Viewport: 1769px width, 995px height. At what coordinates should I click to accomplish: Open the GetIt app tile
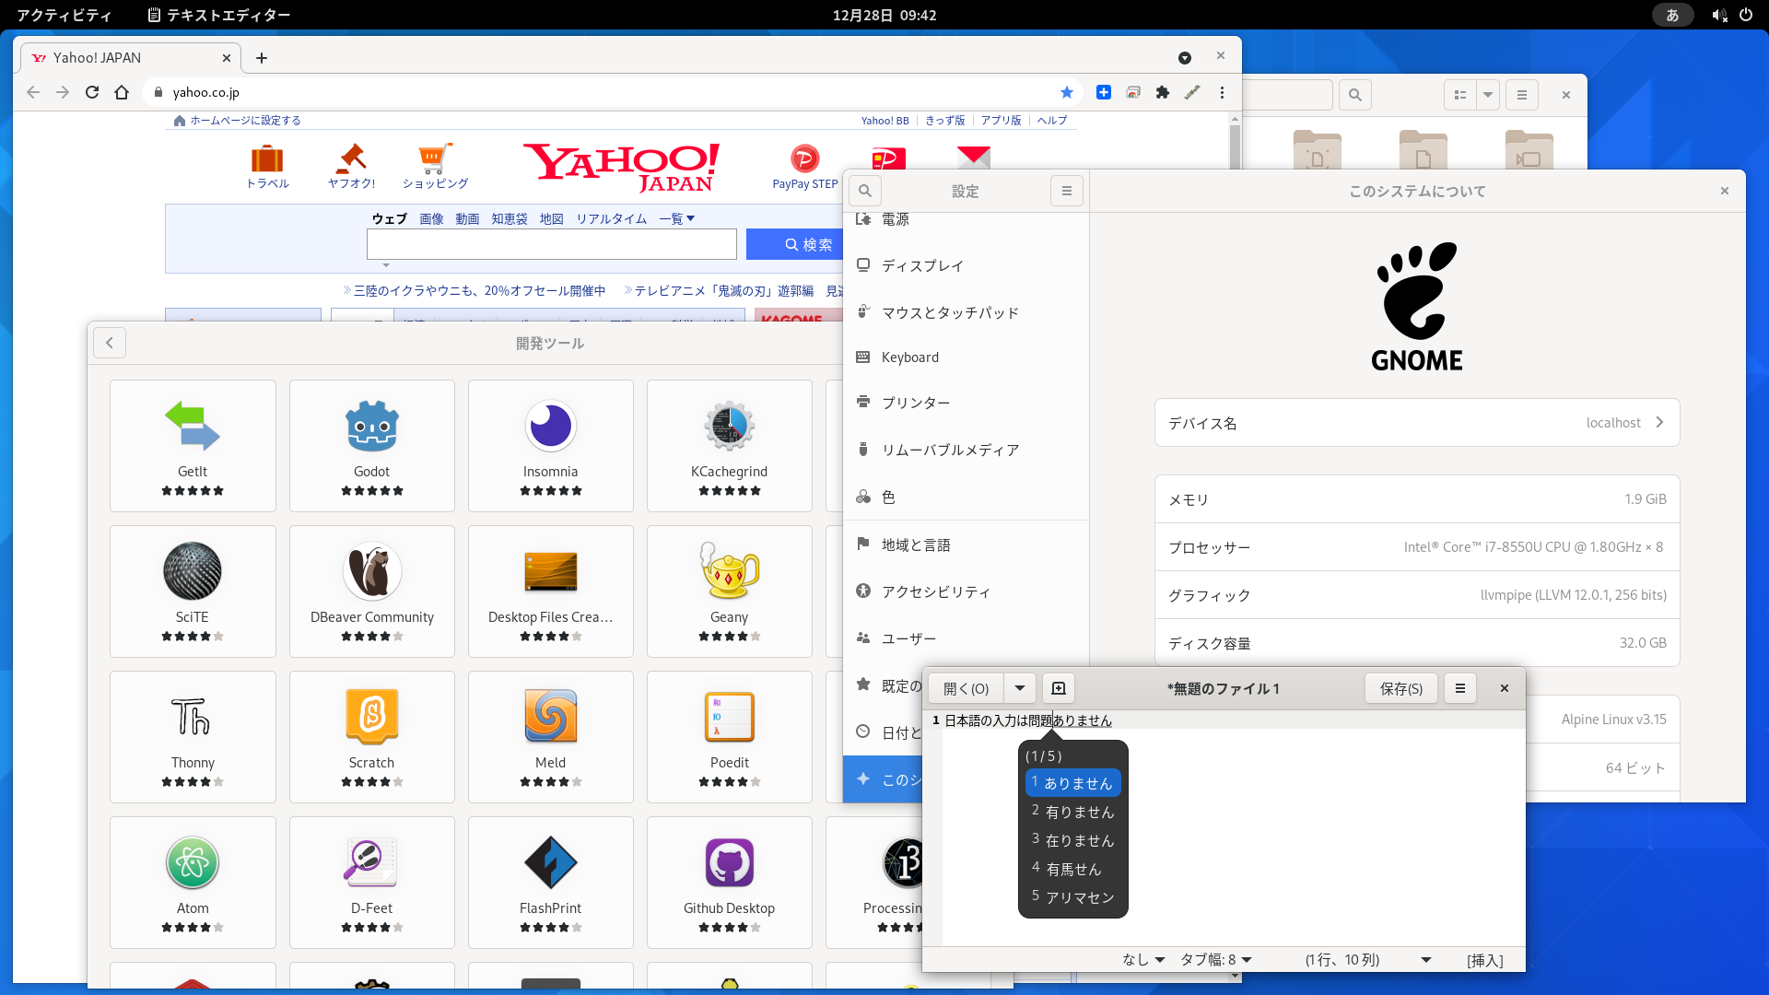coord(193,446)
